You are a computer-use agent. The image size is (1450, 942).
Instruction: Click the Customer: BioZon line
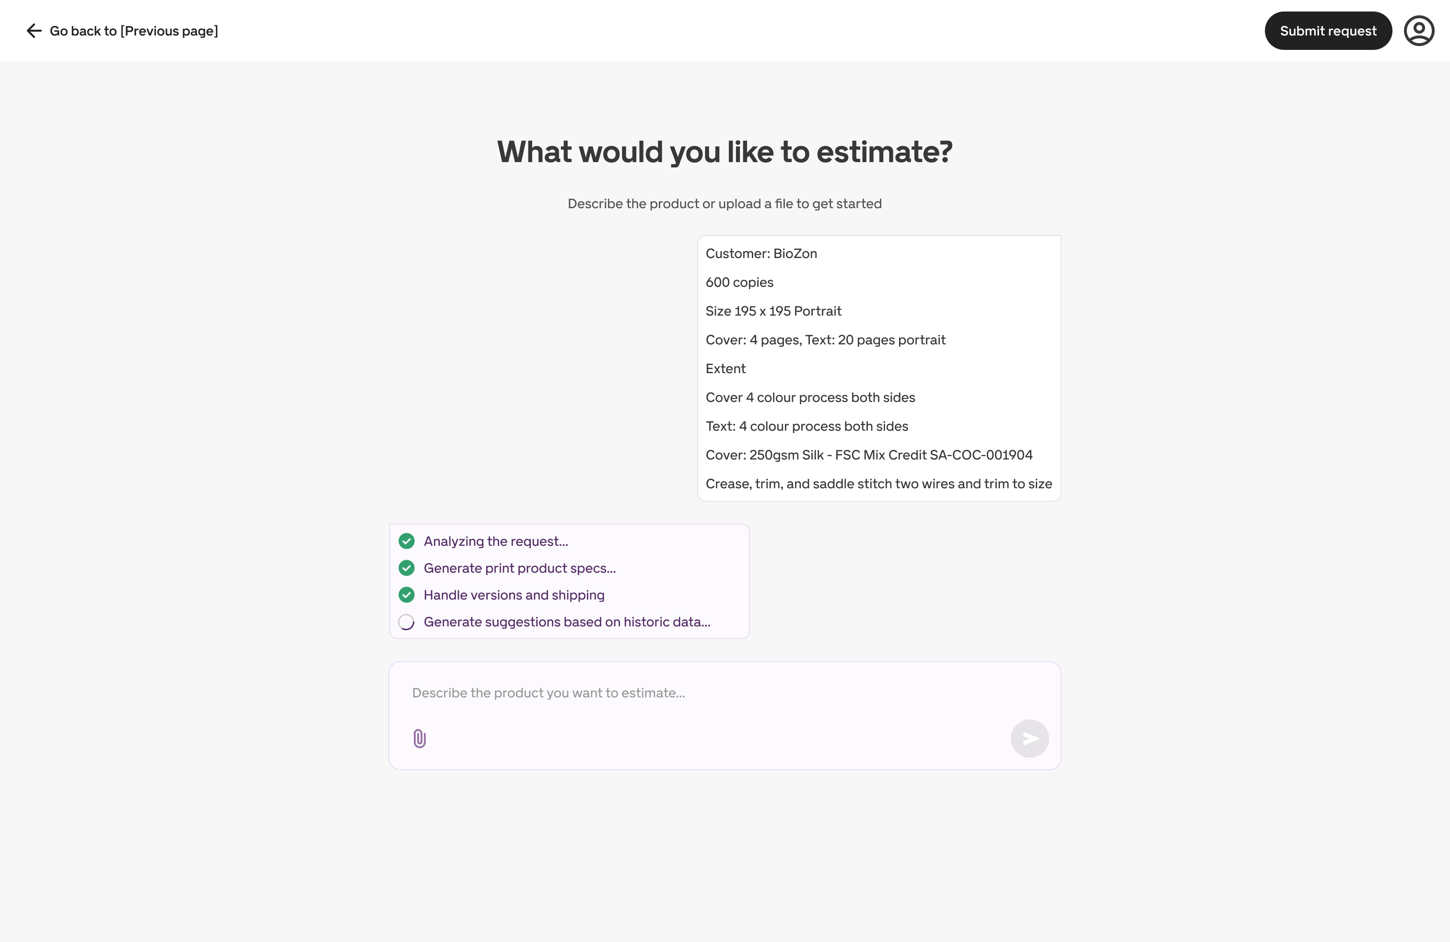(x=761, y=253)
